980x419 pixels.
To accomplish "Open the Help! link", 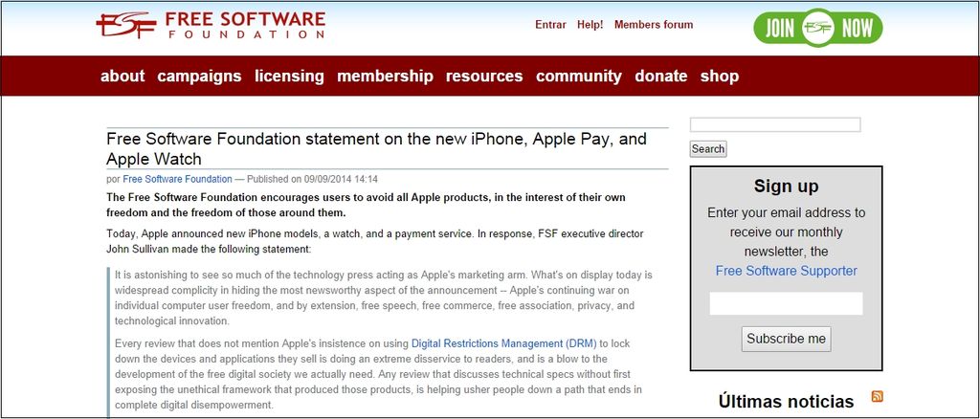I will 590,25.
